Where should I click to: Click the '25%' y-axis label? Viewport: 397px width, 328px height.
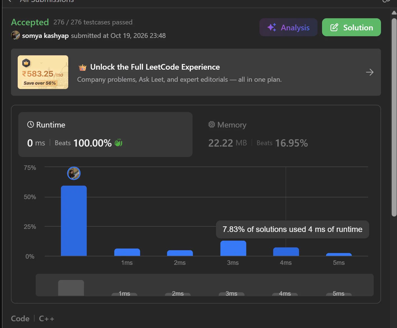click(x=30, y=227)
